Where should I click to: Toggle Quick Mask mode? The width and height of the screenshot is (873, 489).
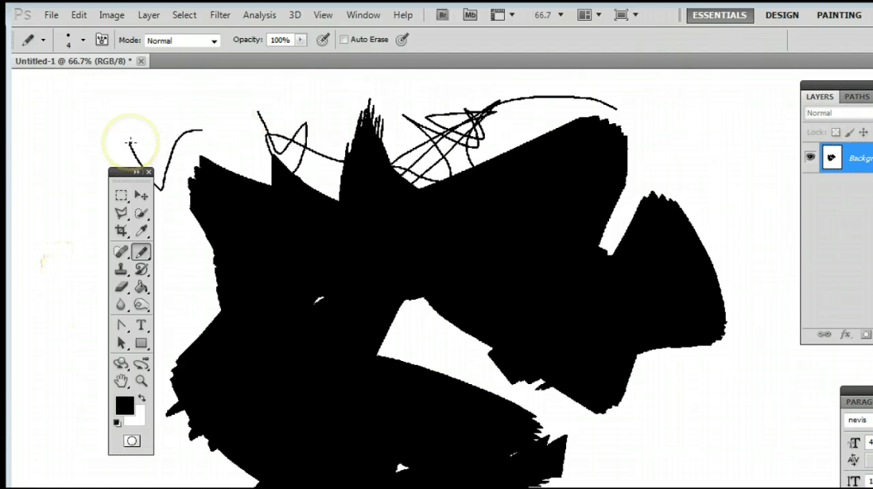coord(132,441)
